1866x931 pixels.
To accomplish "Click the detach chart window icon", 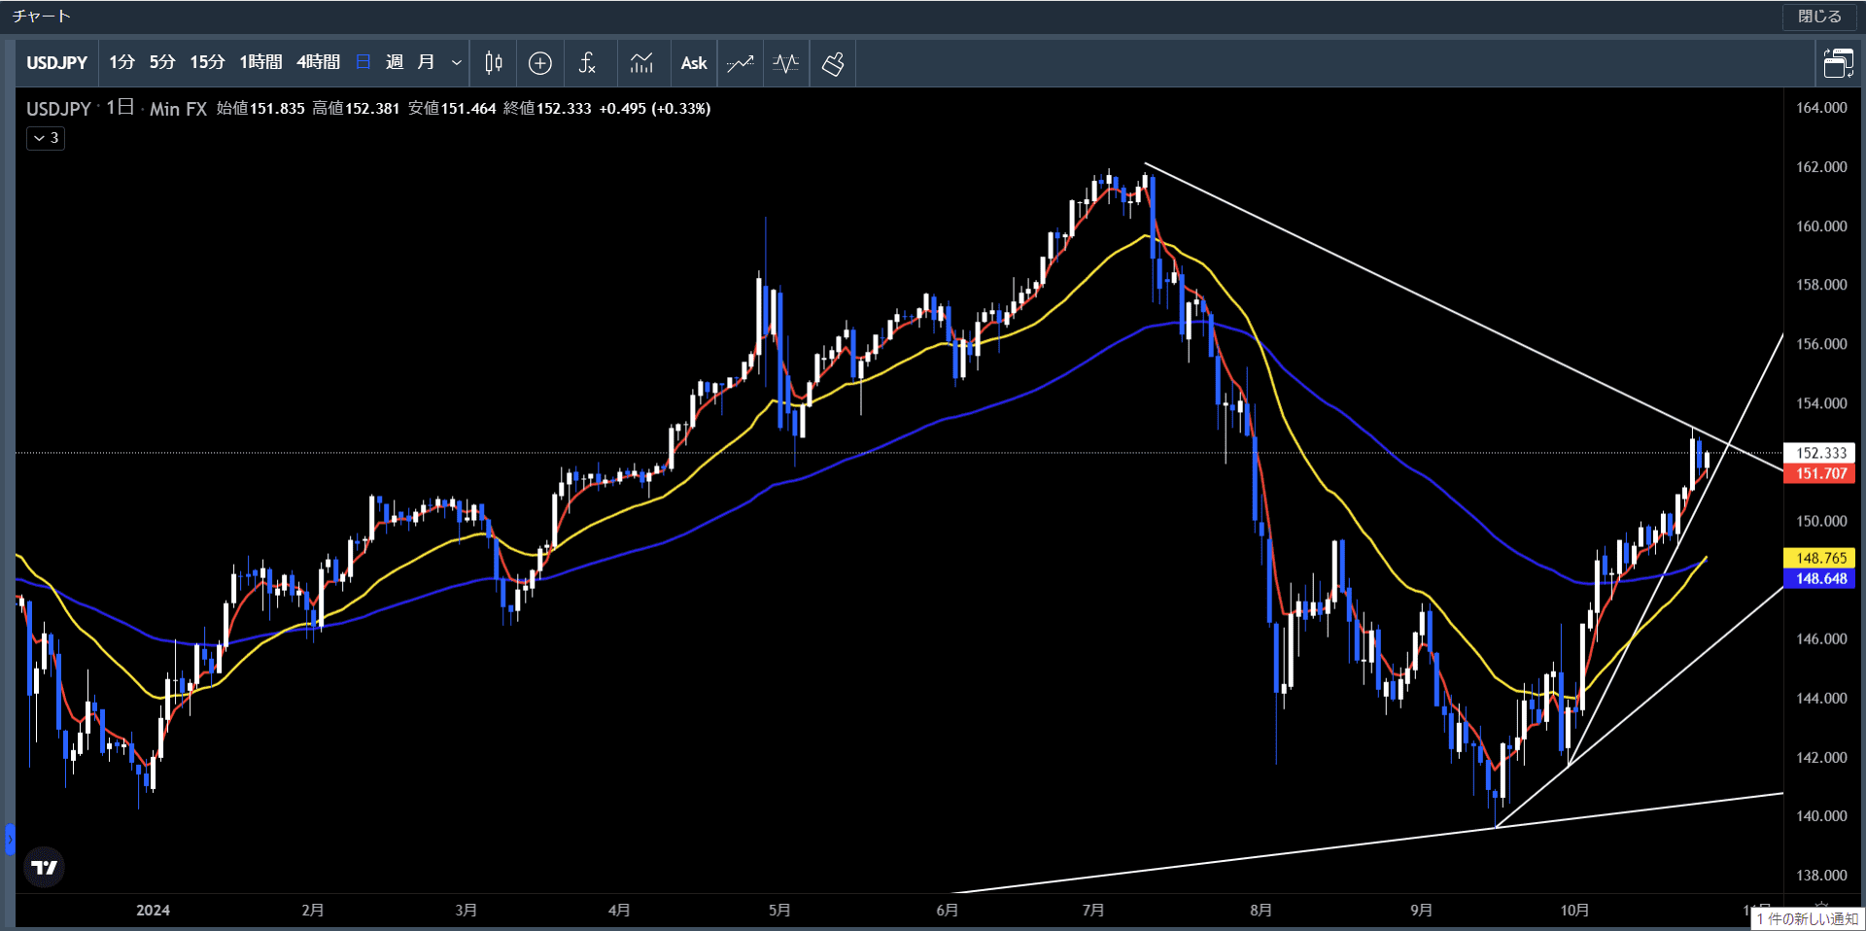I will (x=1838, y=63).
